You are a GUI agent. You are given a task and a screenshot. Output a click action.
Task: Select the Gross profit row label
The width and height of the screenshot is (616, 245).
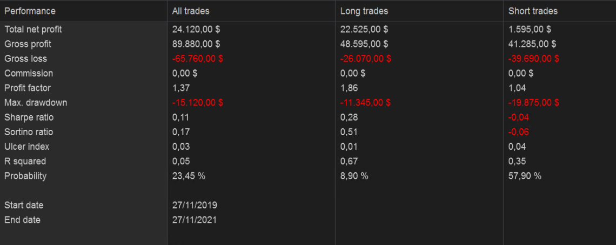coord(28,44)
